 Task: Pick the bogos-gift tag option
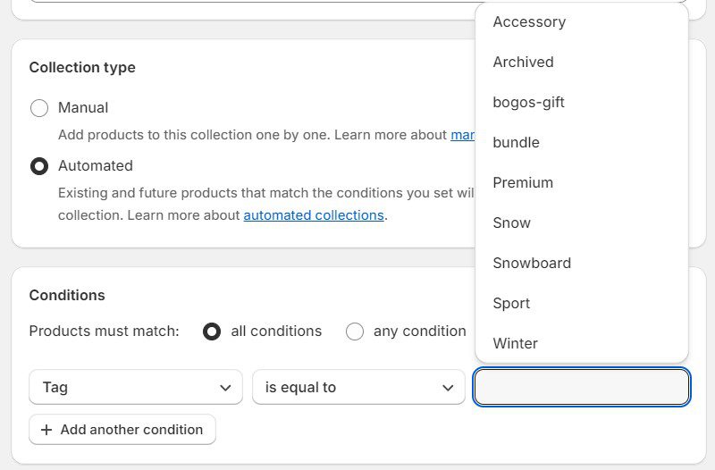point(529,103)
